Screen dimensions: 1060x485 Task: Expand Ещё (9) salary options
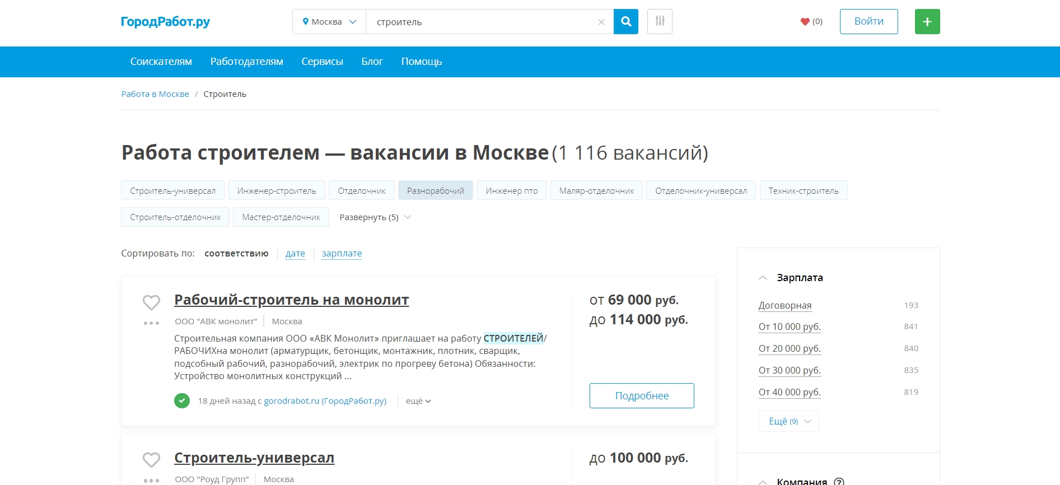[789, 421]
